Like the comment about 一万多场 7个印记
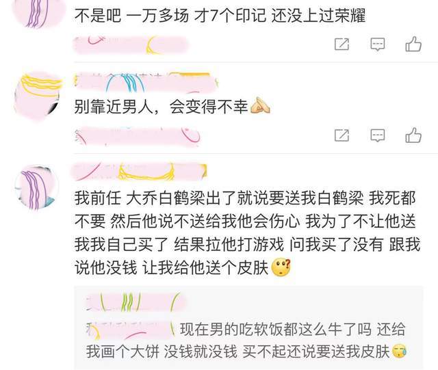The height and width of the screenshot is (370, 438). [x=413, y=44]
